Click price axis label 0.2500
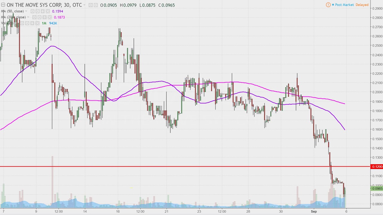This screenshot has width=383, height=215. click(377, 45)
